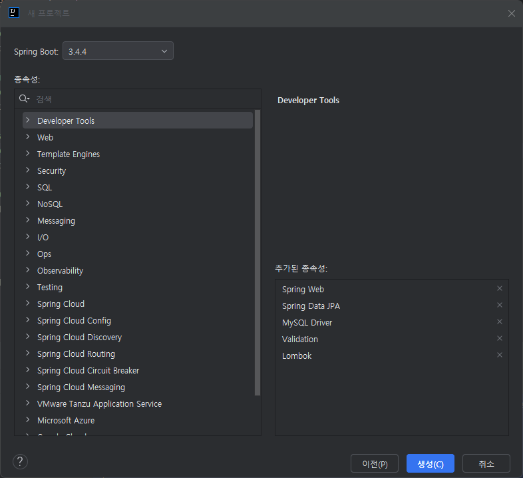Select Spring Data JPA in added dependencies

311,306
